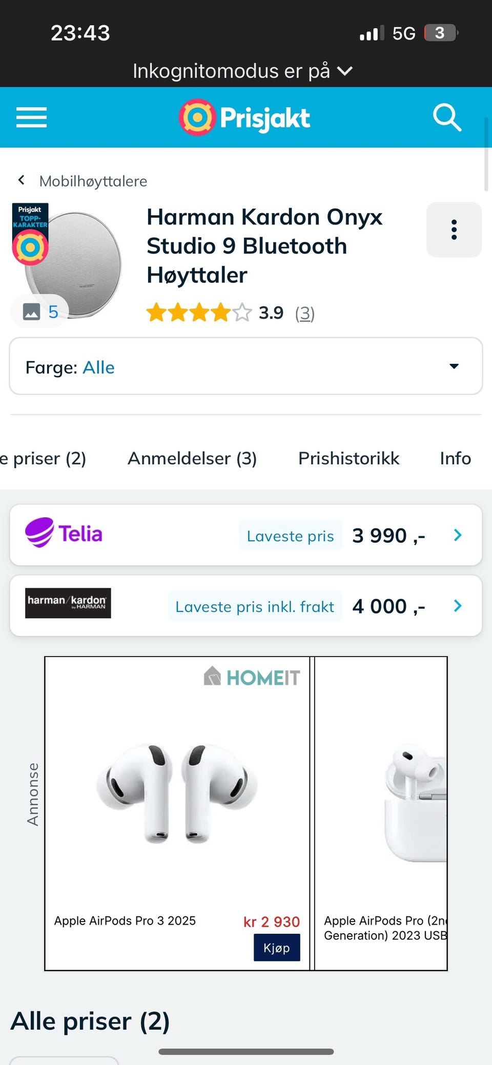Open the image gallery counter badge
Screen dimensions: 492x1065
40,312
